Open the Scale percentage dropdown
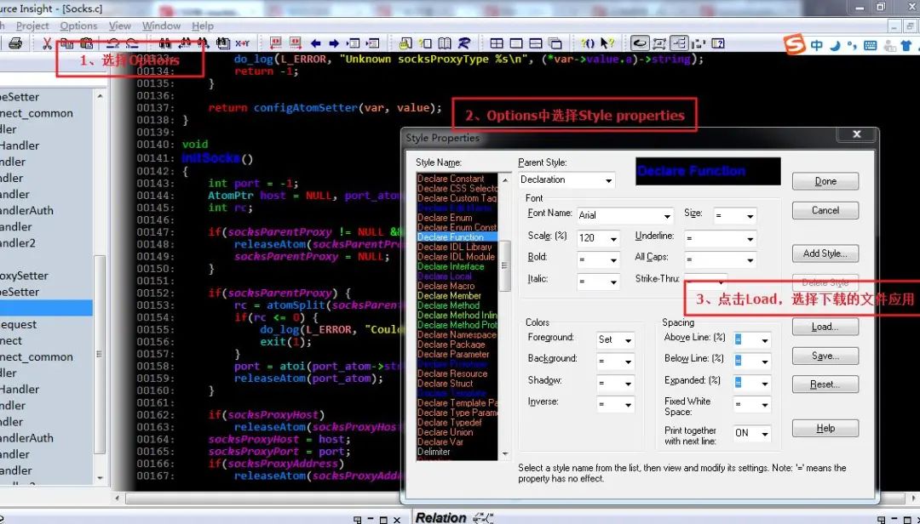The height and width of the screenshot is (524, 920). (612, 239)
